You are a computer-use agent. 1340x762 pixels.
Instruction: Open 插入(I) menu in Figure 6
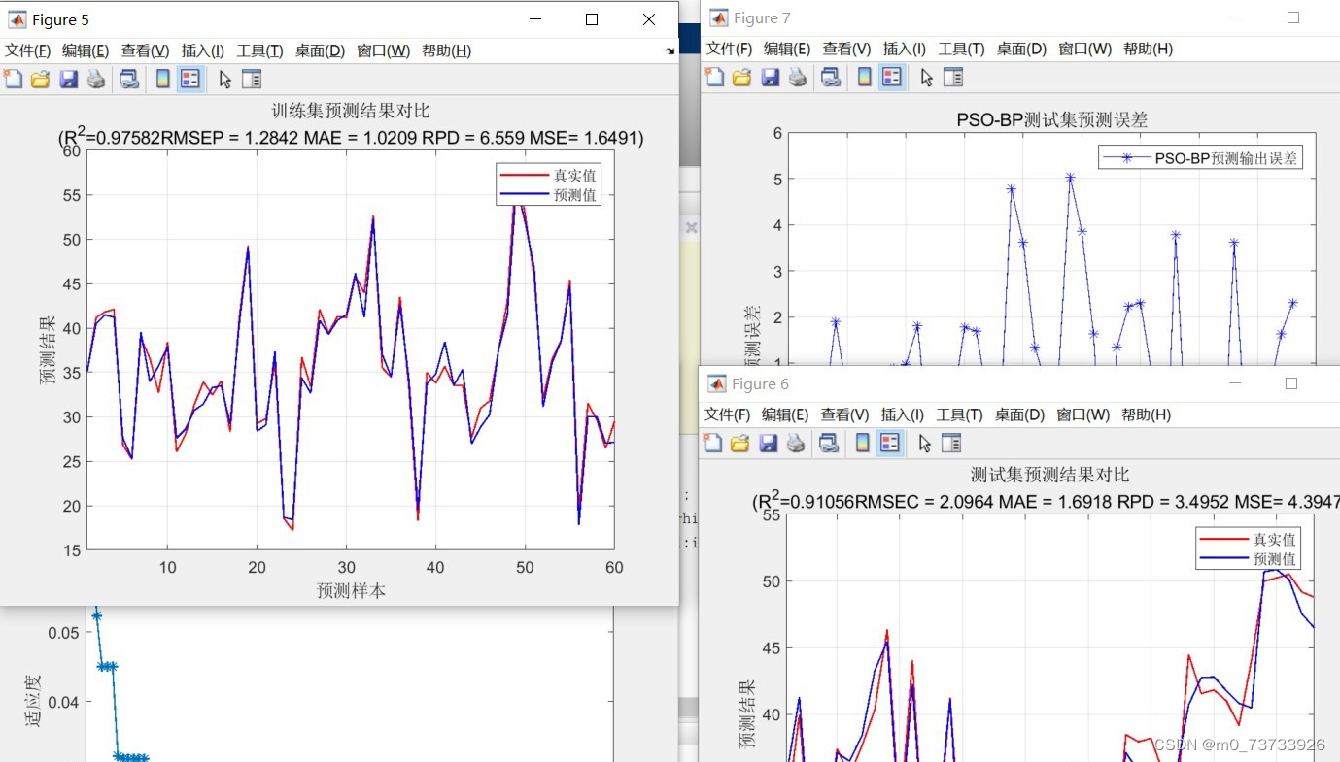pos(903,414)
